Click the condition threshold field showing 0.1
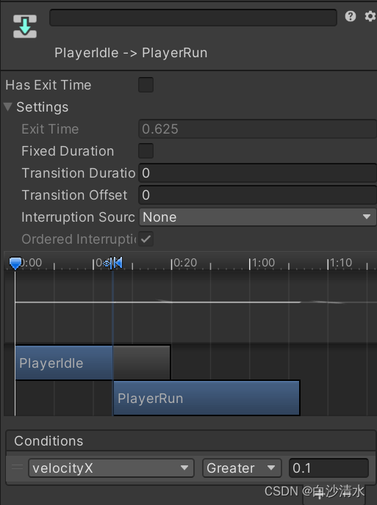Screen dimensions: 377x505 [x=328, y=468]
